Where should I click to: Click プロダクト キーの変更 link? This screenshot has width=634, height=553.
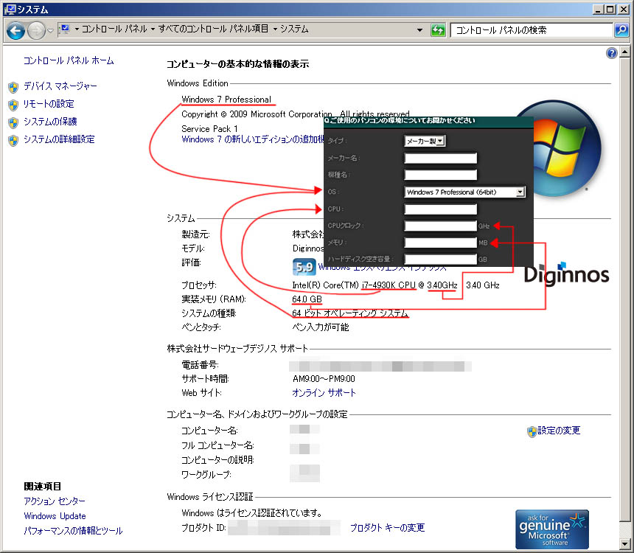[387, 527]
